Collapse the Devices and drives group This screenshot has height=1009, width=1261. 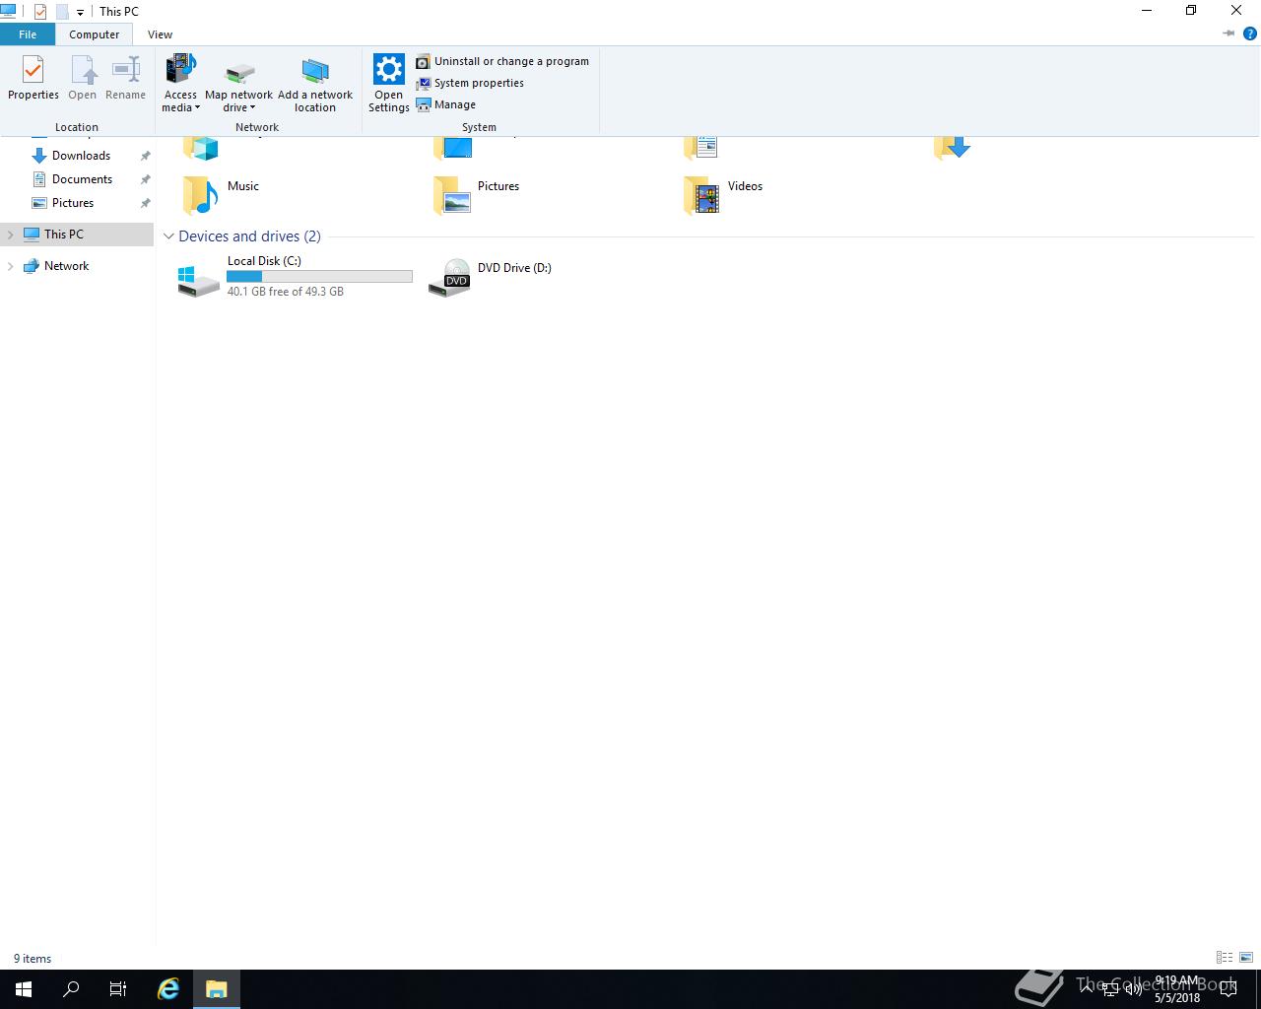[168, 236]
